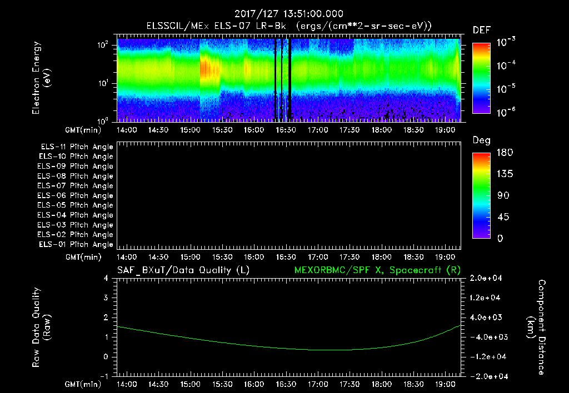Click 17:30 time tick under the data quality plot

(x=350, y=384)
